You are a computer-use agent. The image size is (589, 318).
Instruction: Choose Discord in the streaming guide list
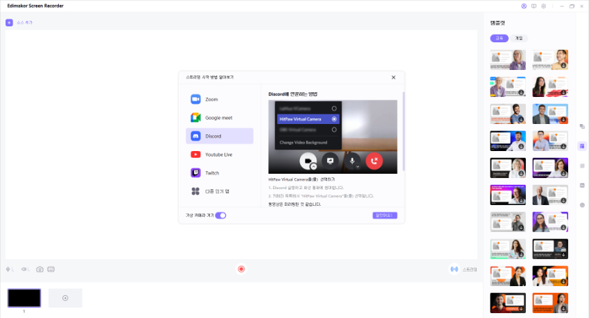point(220,136)
